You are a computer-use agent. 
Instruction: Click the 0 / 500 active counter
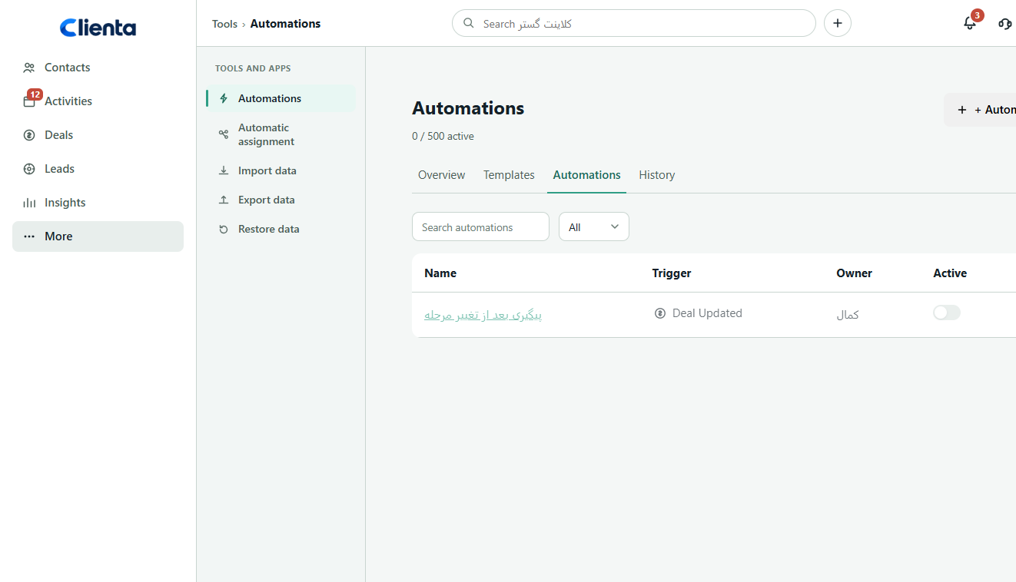pyautogui.click(x=443, y=136)
